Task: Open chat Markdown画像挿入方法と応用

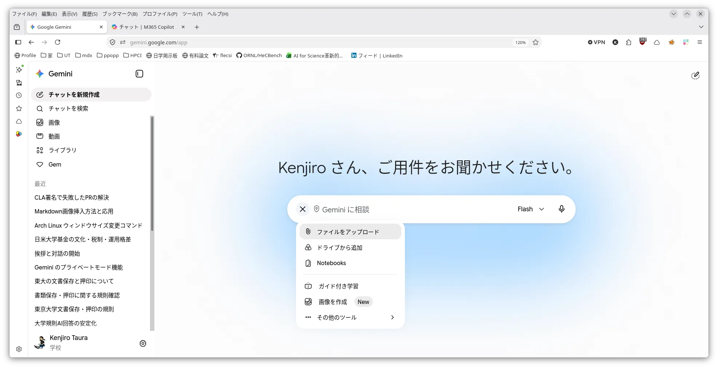Action: [x=74, y=211]
